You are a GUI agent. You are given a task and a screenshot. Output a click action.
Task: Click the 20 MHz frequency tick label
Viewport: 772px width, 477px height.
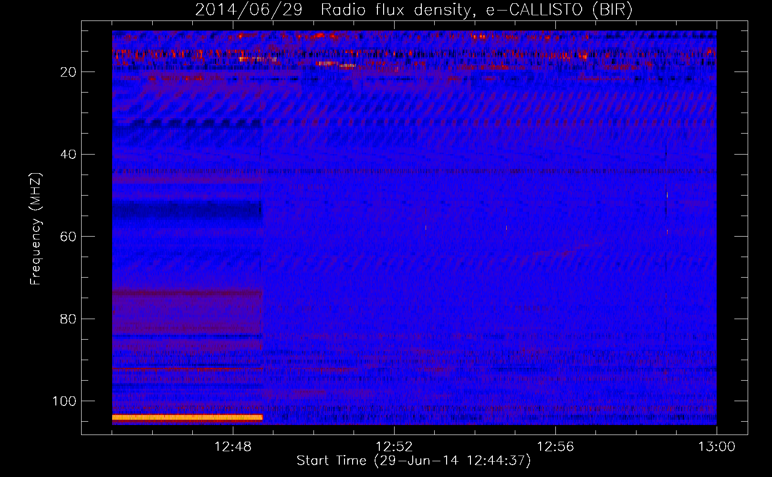pyautogui.click(x=68, y=72)
